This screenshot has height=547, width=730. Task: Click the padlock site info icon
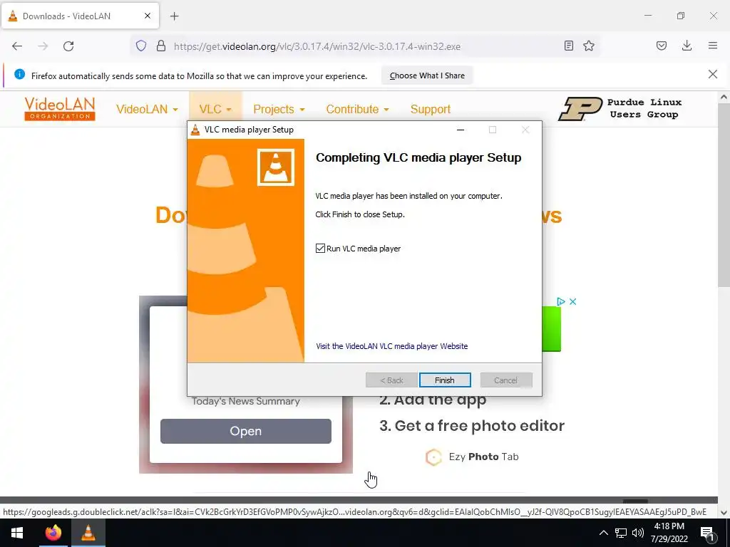161,46
